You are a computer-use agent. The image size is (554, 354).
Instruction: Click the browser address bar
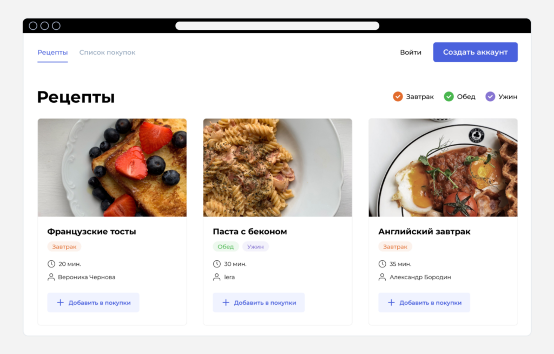(x=277, y=25)
